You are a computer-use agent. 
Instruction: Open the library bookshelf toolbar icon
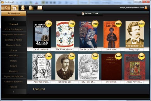click(31, 8)
